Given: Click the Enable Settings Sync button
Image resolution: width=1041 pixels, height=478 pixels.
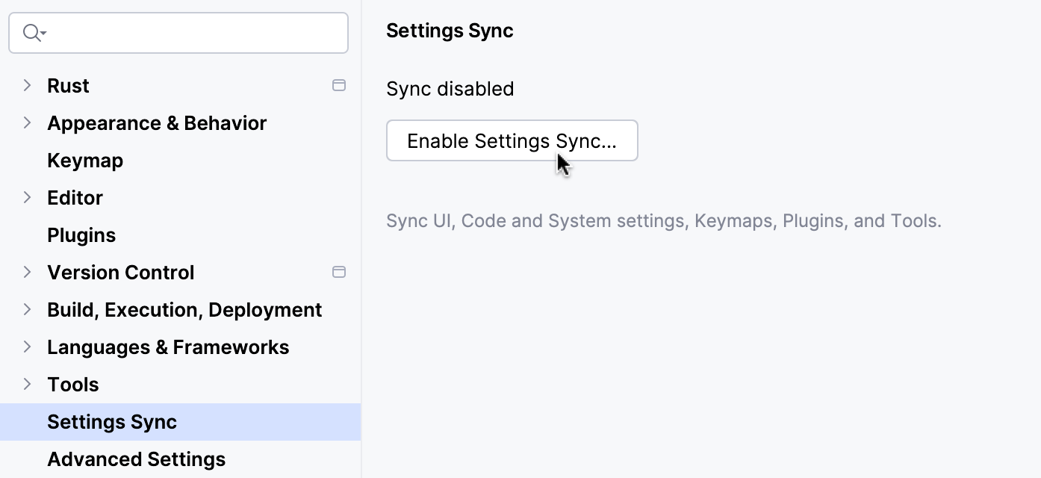Looking at the screenshot, I should point(512,140).
